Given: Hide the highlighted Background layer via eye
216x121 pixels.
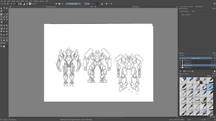Looking at the screenshot, I should click(x=180, y=65).
